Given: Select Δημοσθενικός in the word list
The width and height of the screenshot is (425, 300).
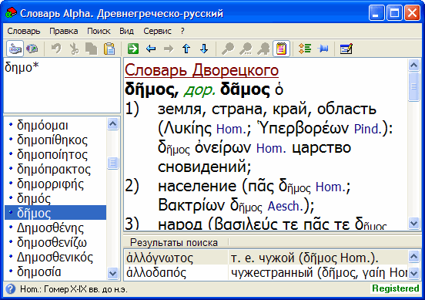Looking at the screenshot, I should (x=55, y=257).
